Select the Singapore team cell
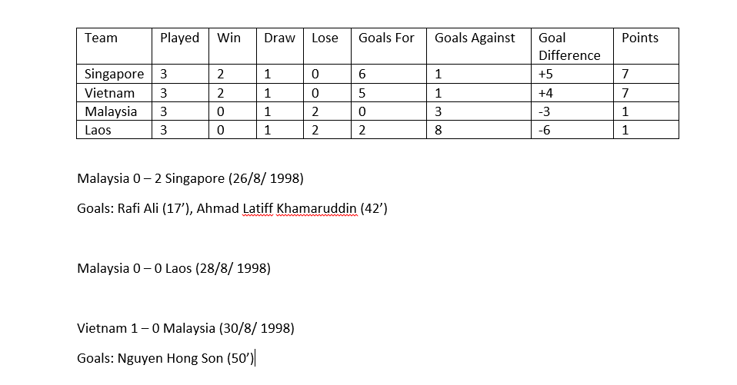Image resolution: width=737 pixels, height=385 pixels. (x=114, y=74)
